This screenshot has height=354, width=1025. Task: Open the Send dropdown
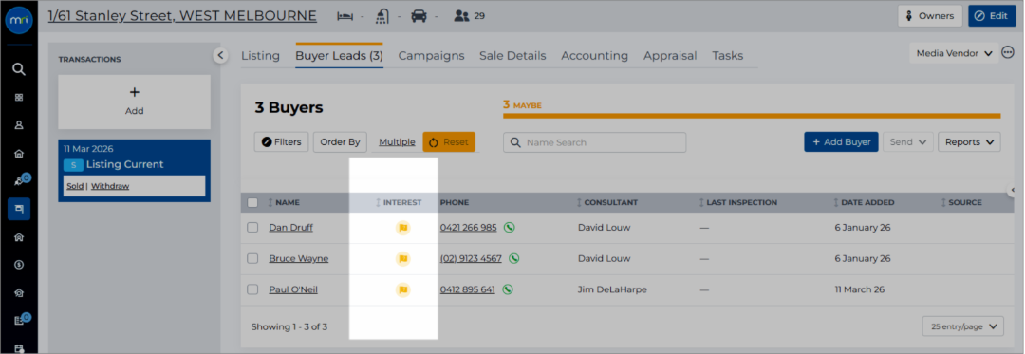pos(908,141)
